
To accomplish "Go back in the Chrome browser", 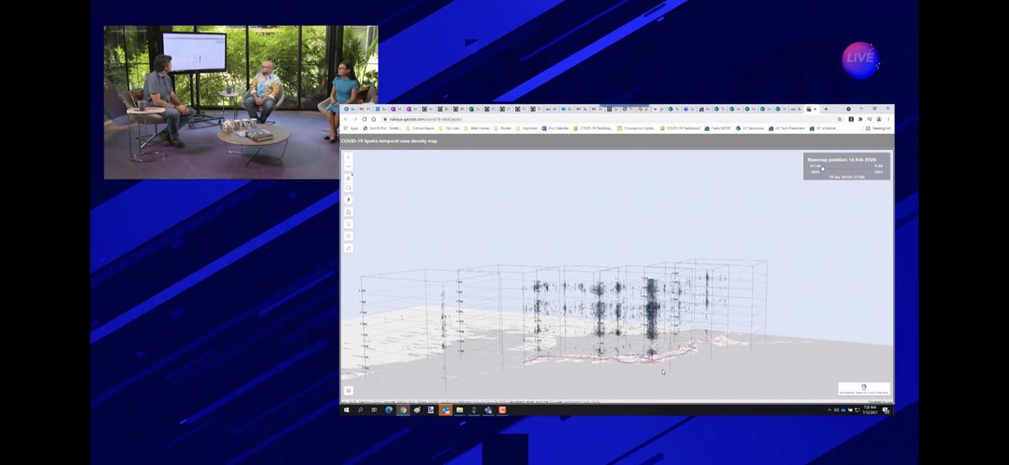I will tap(346, 119).
